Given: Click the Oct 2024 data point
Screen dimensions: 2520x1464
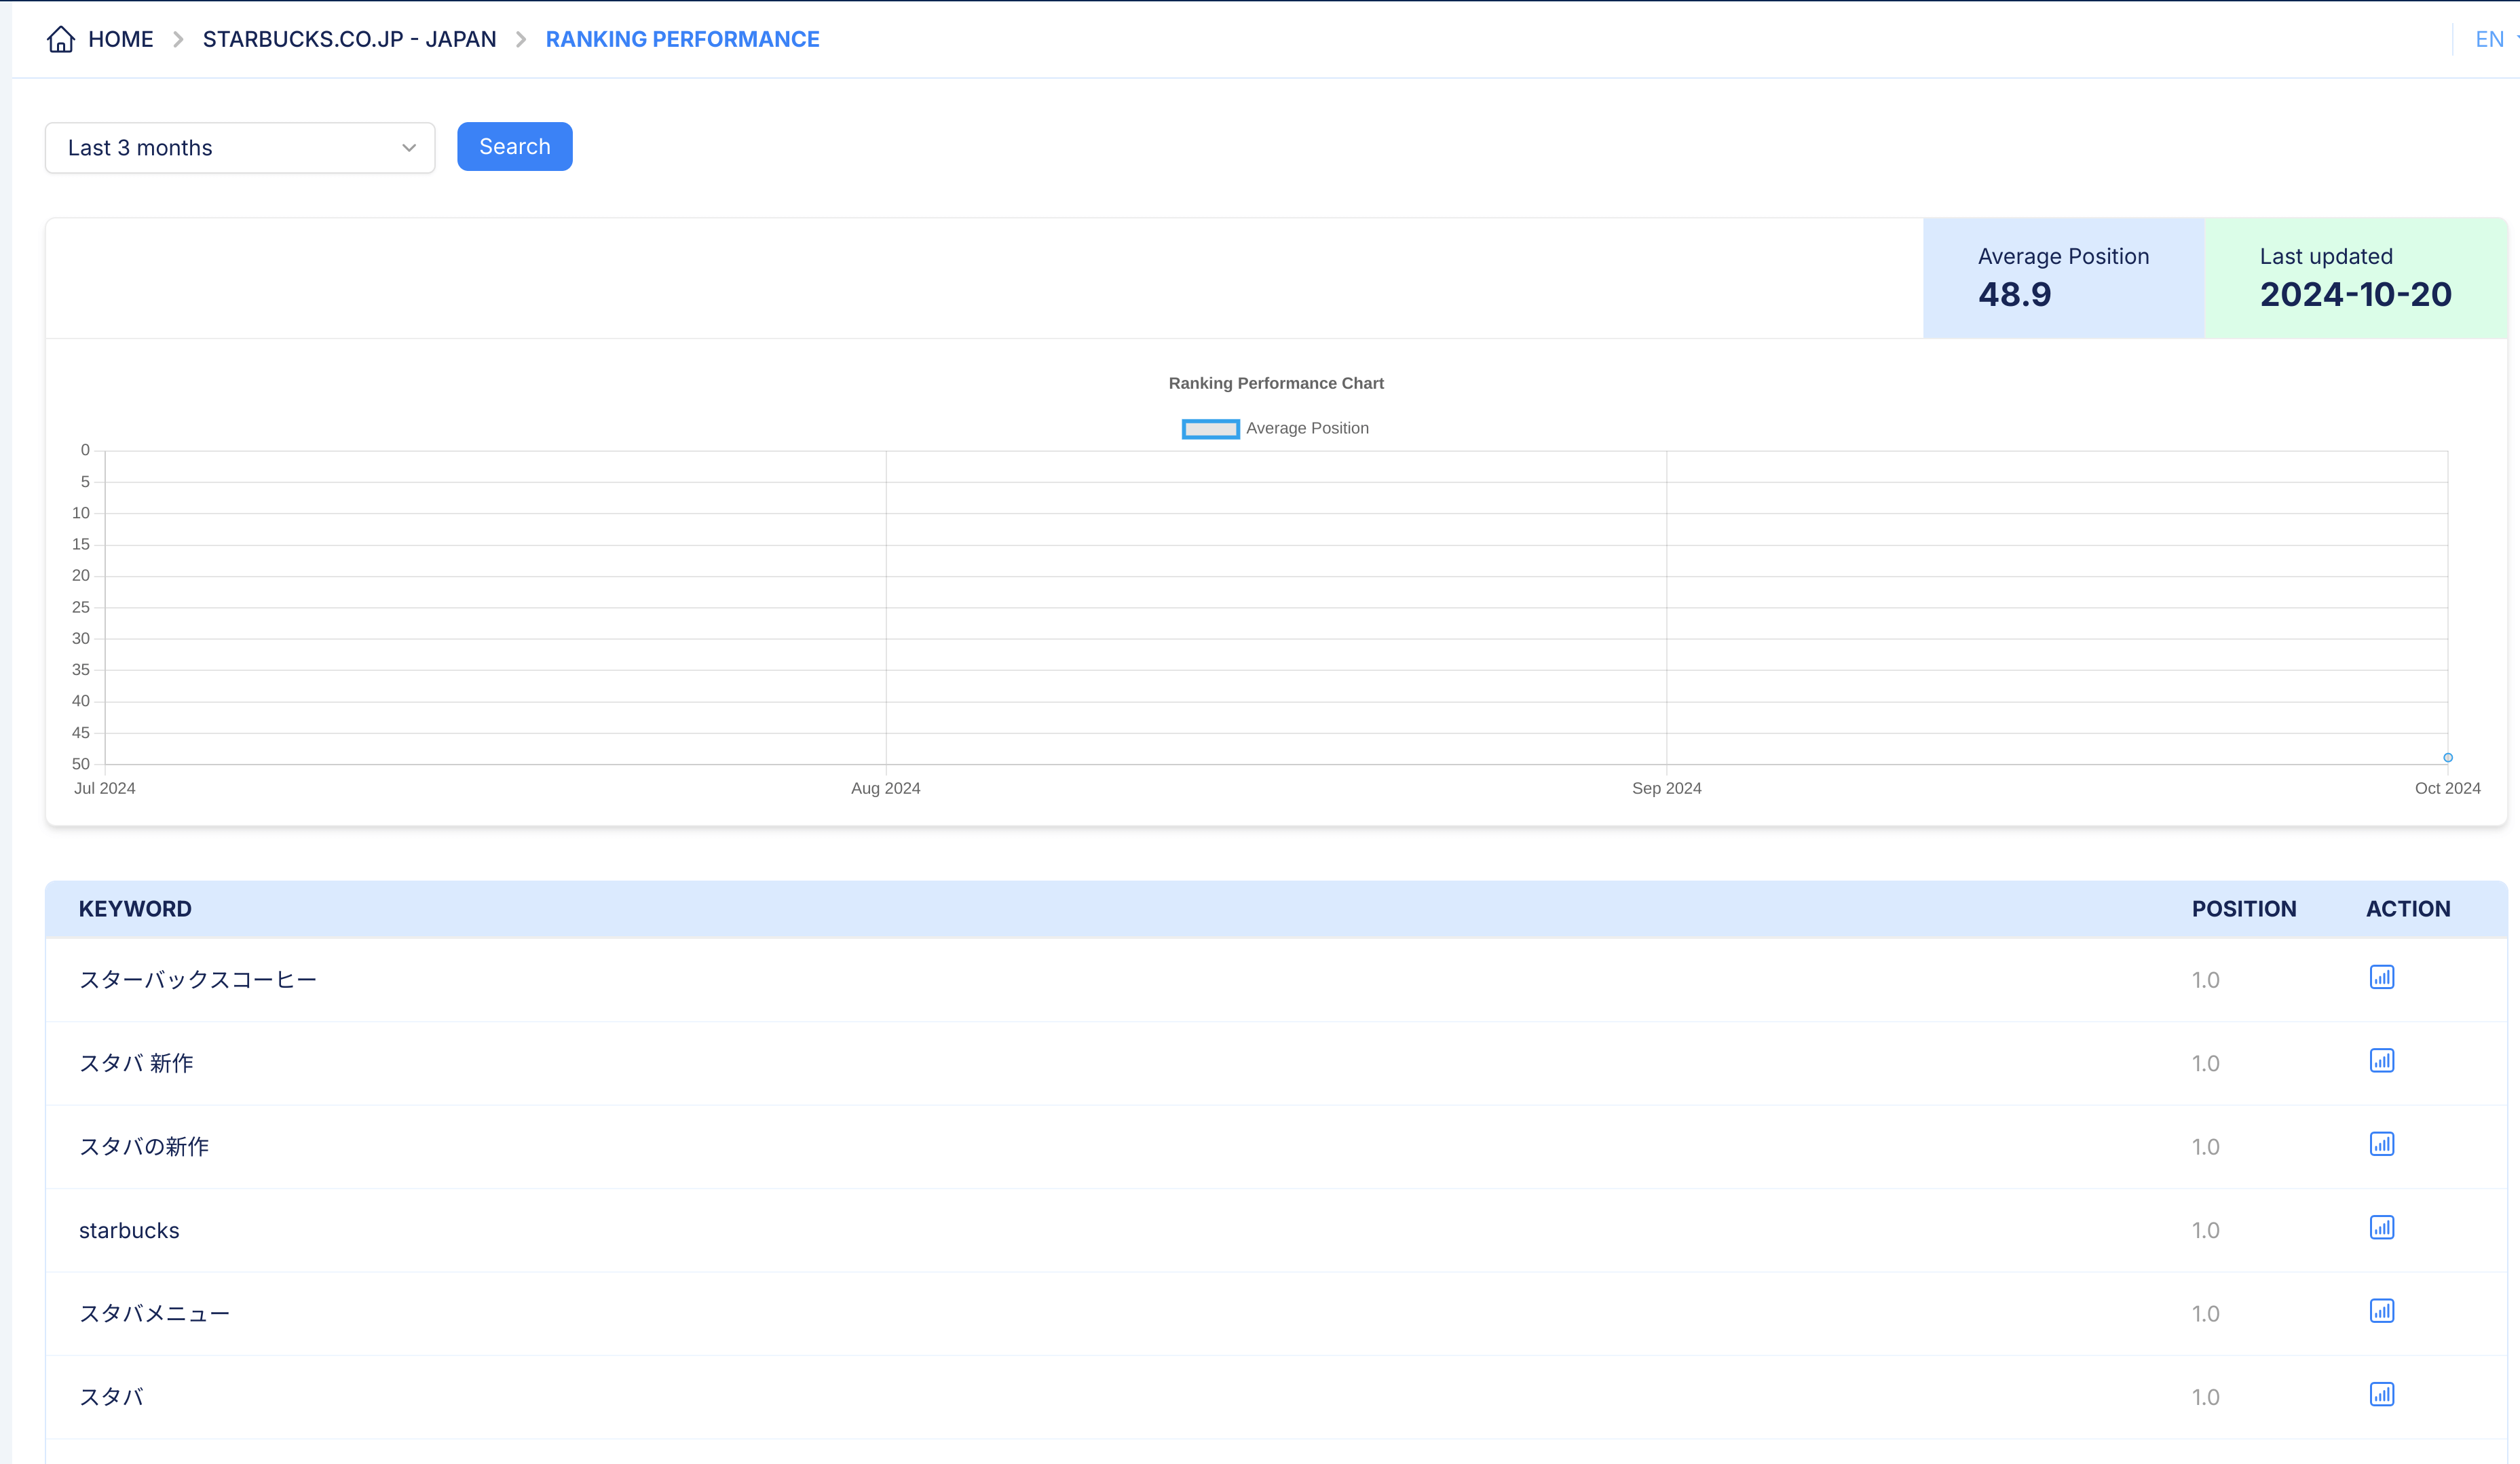Looking at the screenshot, I should pyautogui.click(x=2447, y=758).
